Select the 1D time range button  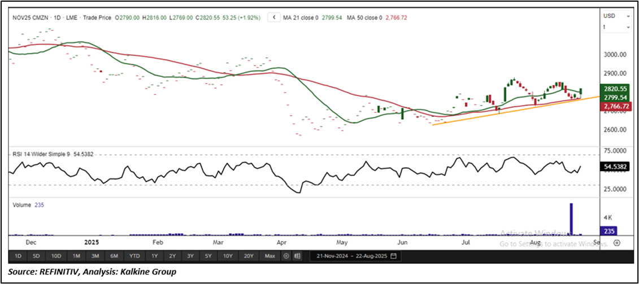pos(18,256)
